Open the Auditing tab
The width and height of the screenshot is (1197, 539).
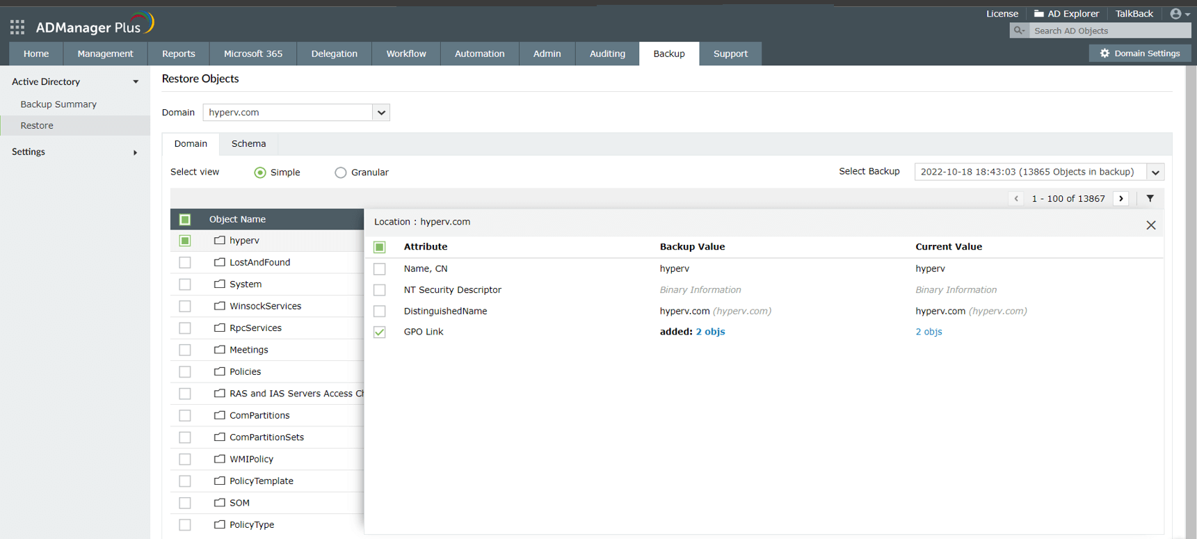[607, 54]
